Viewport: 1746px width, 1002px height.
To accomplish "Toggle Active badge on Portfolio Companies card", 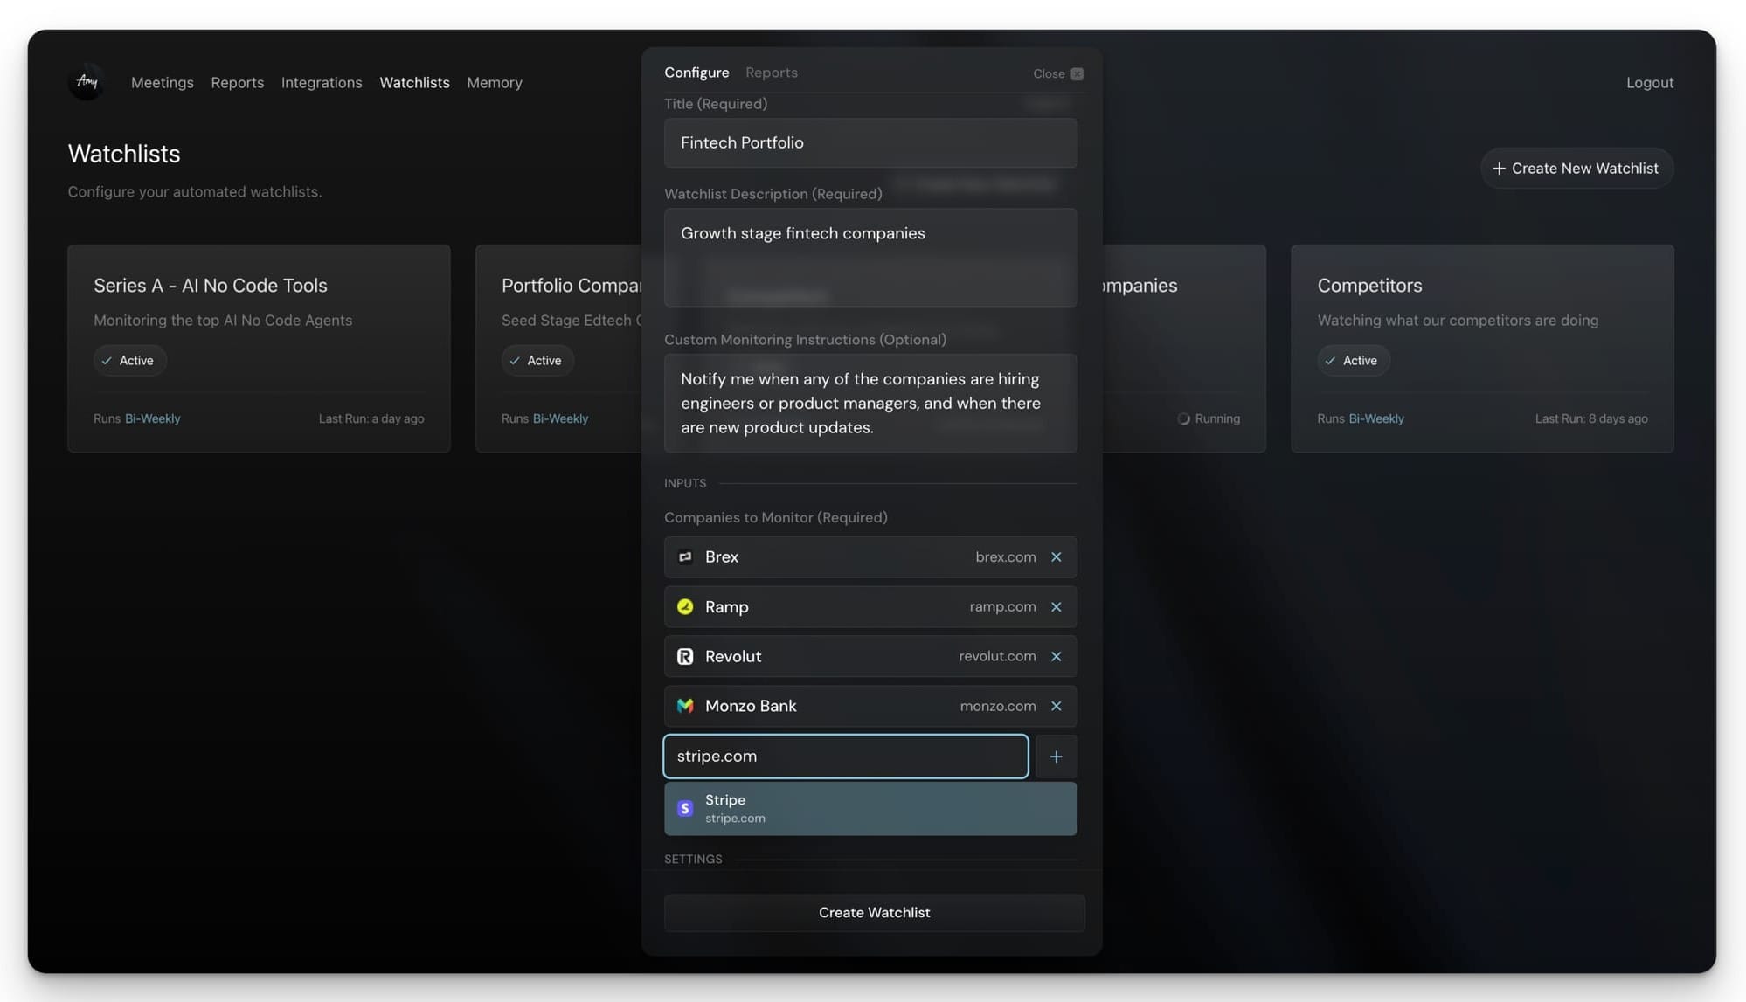I will [x=537, y=361].
